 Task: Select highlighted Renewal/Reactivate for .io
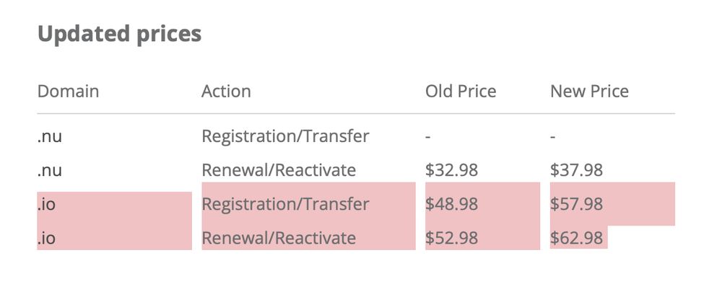[x=279, y=238]
